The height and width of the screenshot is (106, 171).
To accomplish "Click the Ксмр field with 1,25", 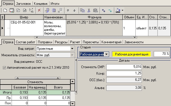I will (x=124, y=73).
